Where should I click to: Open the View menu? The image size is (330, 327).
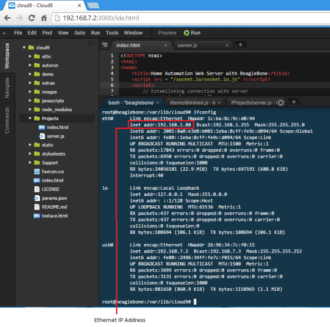63,33
